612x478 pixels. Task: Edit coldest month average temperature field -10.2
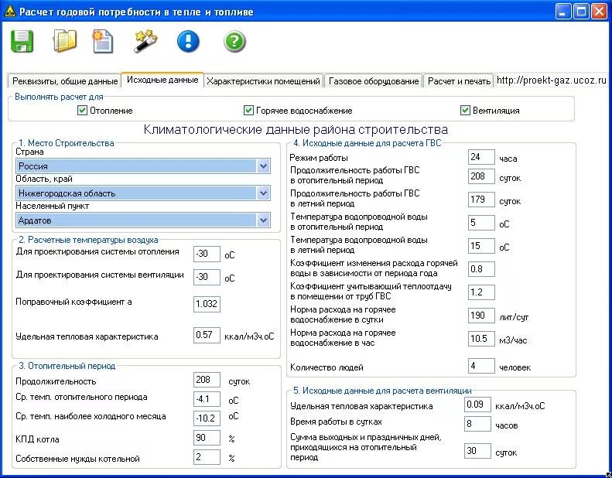pyautogui.click(x=207, y=418)
